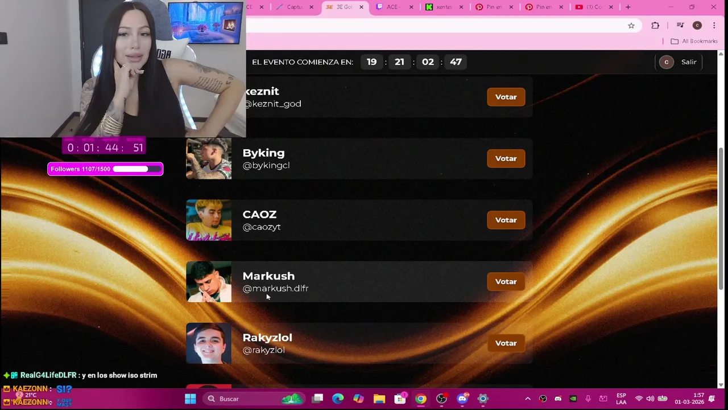The height and width of the screenshot is (410, 728).
Task: Launch Microsoft Edge from the taskbar
Action: point(338,399)
